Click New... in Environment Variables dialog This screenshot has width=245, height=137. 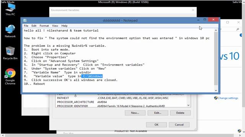135,113
